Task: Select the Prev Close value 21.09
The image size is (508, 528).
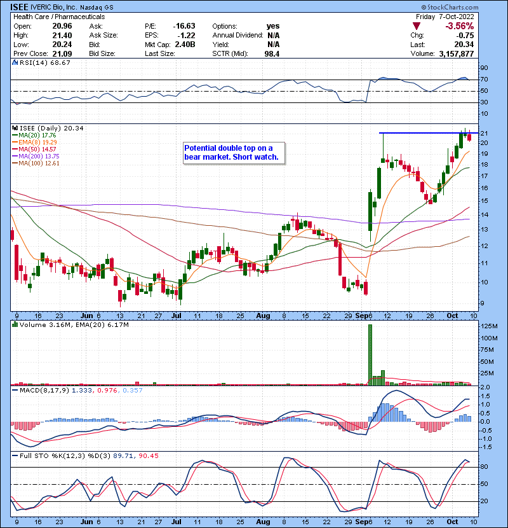Action: click(x=62, y=53)
